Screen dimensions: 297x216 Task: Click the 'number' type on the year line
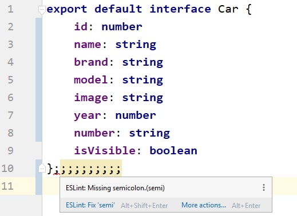pos(136,115)
